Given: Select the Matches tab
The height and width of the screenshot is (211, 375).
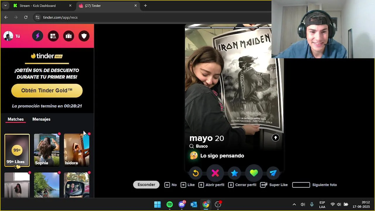Looking at the screenshot, I should (16, 119).
